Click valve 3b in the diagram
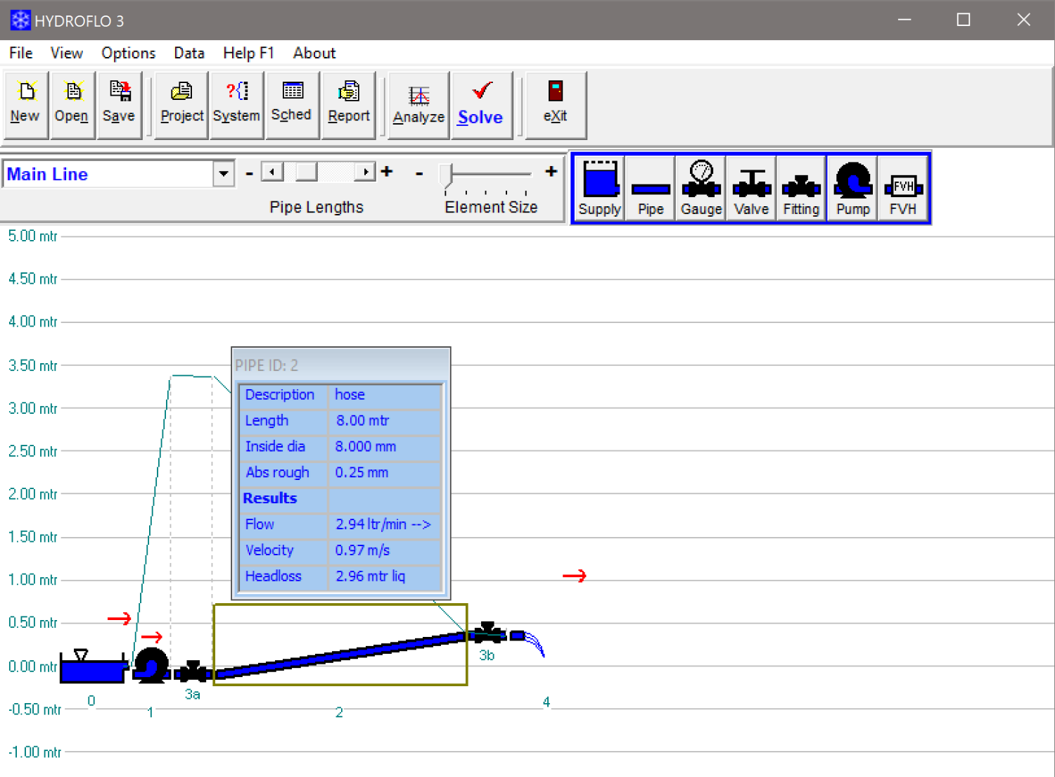Viewport: 1055px width, 777px height. [488, 632]
